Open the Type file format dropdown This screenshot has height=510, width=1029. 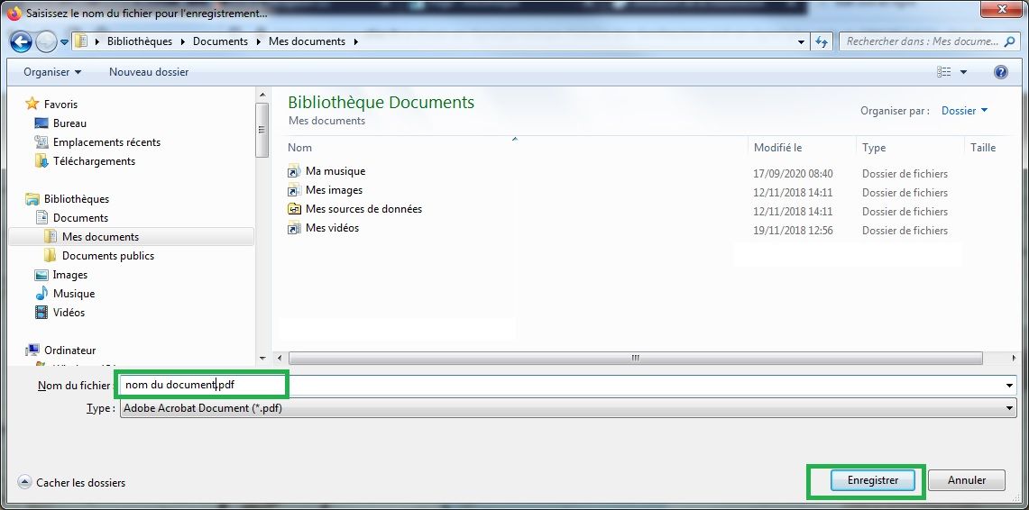tap(567, 408)
